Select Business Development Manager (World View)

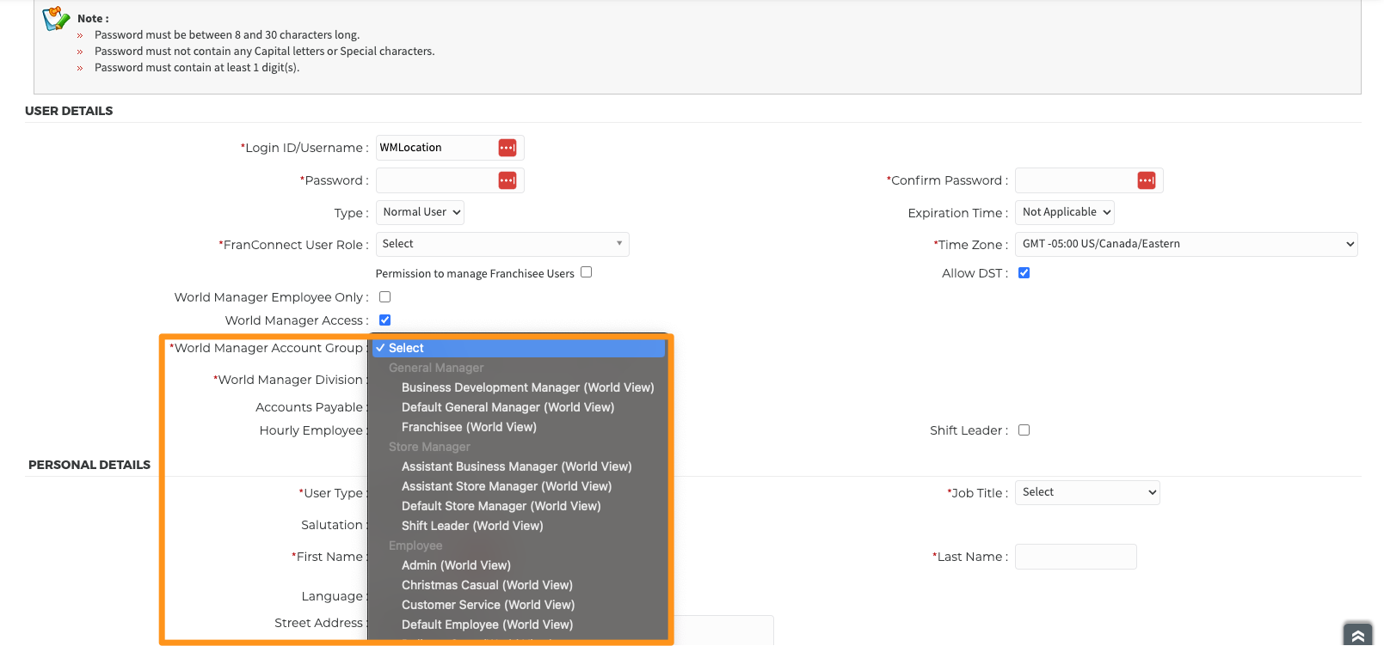click(x=527, y=387)
